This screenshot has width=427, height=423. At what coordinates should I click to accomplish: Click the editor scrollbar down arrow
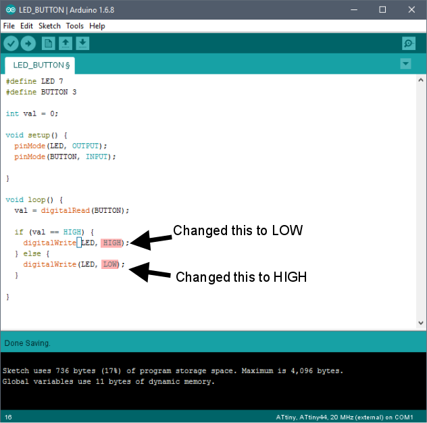click(x=421, y=323)
